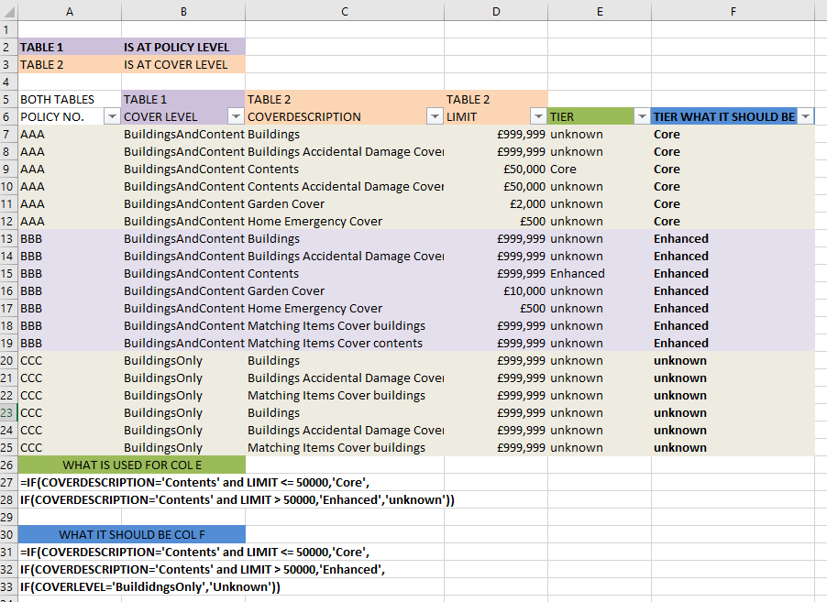Click the 'IS AT POLICY LEVEL' cell
This screenshot has width=827, height=602.
point(182,47)
